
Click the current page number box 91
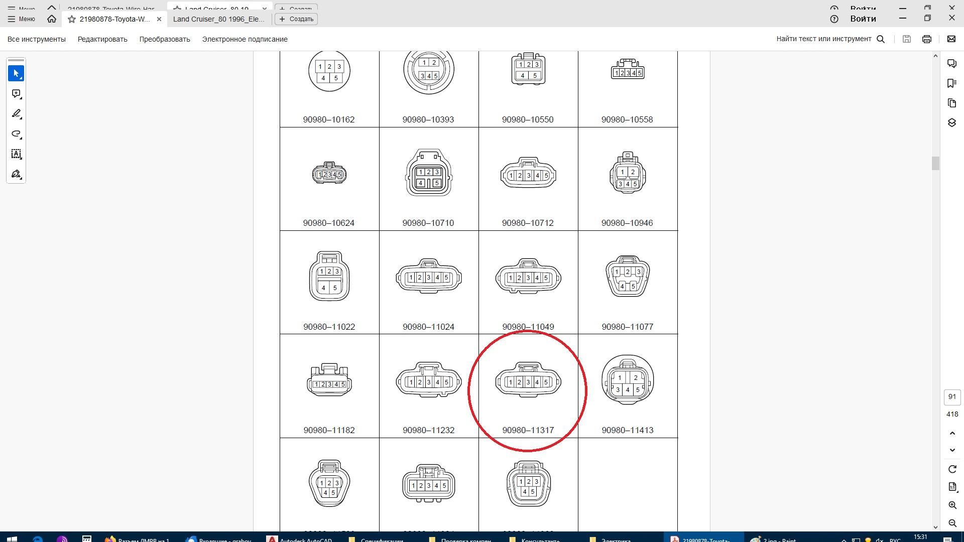pyautogui.click(x=952, y=397)
